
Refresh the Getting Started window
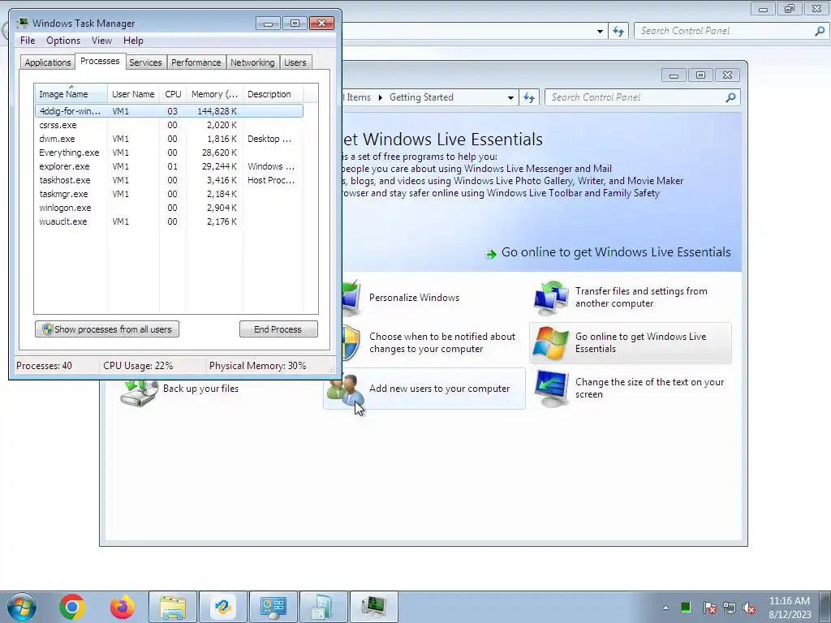pyautogui.click(x=529, y=97)
